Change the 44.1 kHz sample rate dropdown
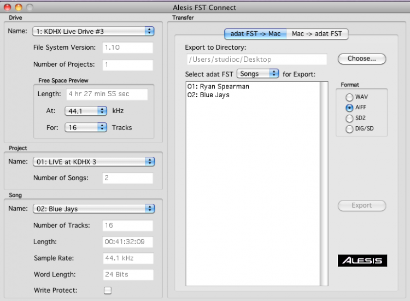The width and height of the screenshot is (410, 301). pos(85,111)
